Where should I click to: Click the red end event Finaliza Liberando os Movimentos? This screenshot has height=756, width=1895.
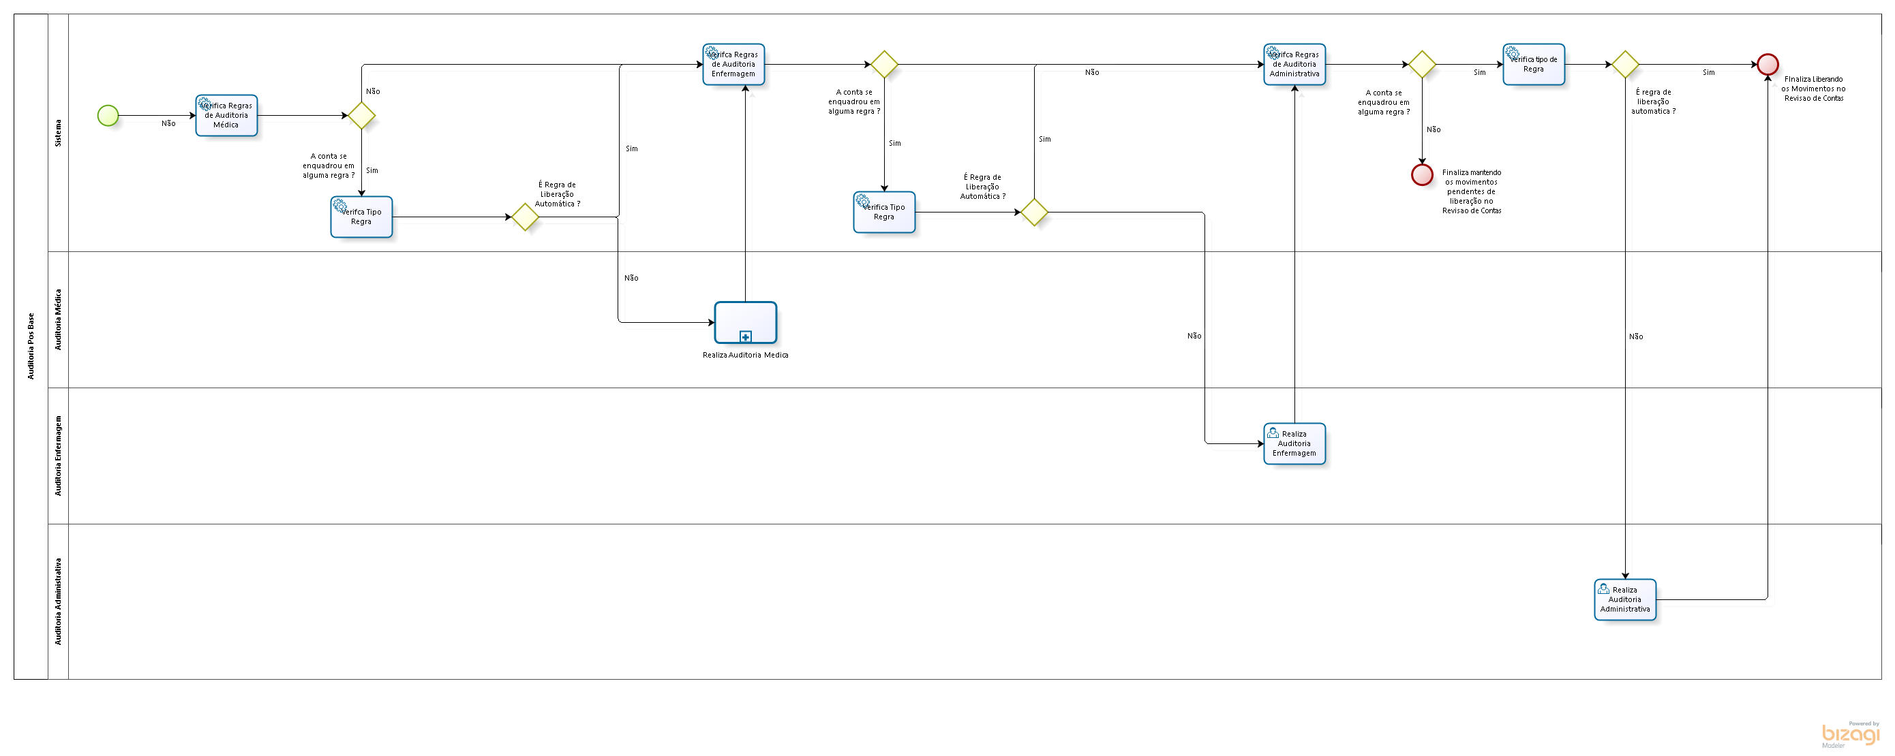pyautogui.click(x=1767, y=65)
